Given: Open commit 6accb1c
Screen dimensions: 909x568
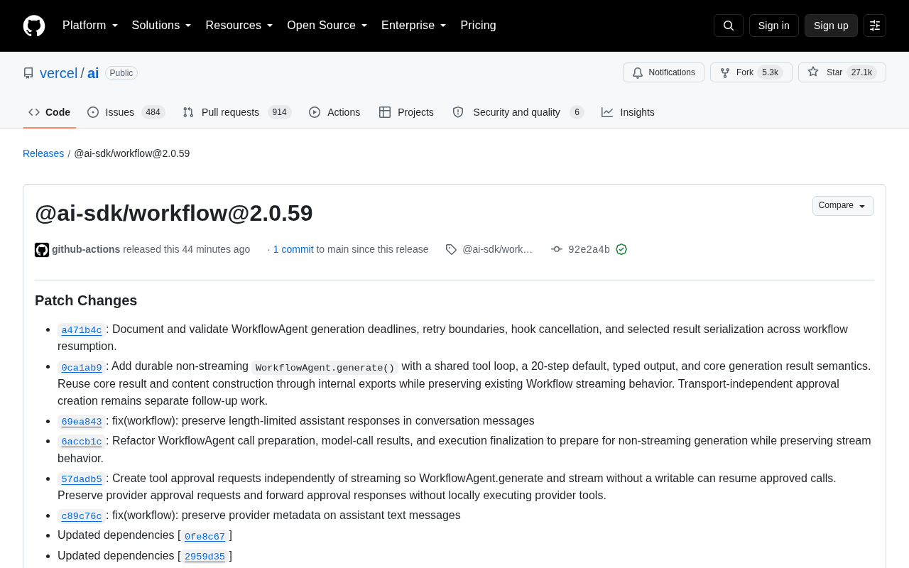Looking at the screenshot, I should point(82,442).
